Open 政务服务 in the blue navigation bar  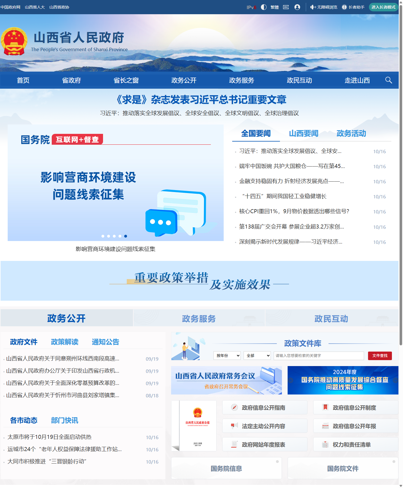tap(242, 80)
